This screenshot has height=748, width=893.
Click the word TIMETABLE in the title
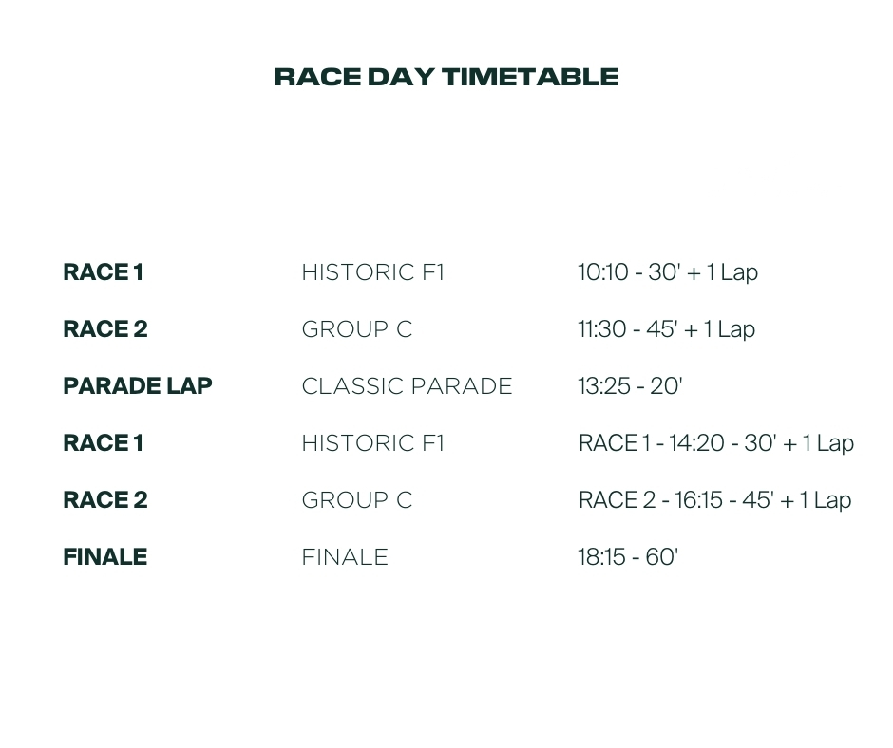(x=530, y=77)
